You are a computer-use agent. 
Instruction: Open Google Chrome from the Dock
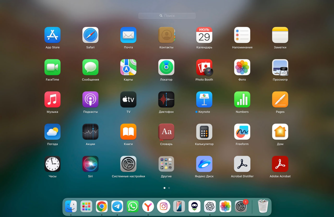[102, 207]
